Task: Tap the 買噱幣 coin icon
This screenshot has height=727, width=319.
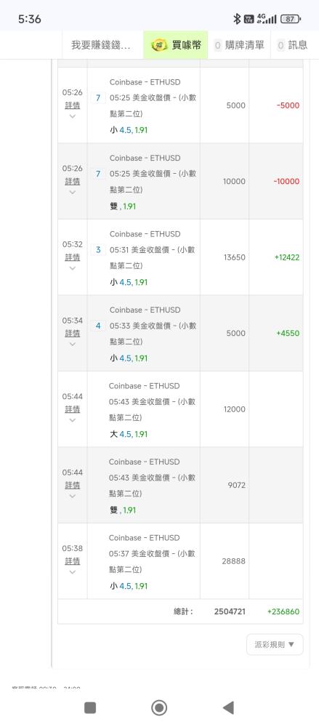Action: coord(160,45)
